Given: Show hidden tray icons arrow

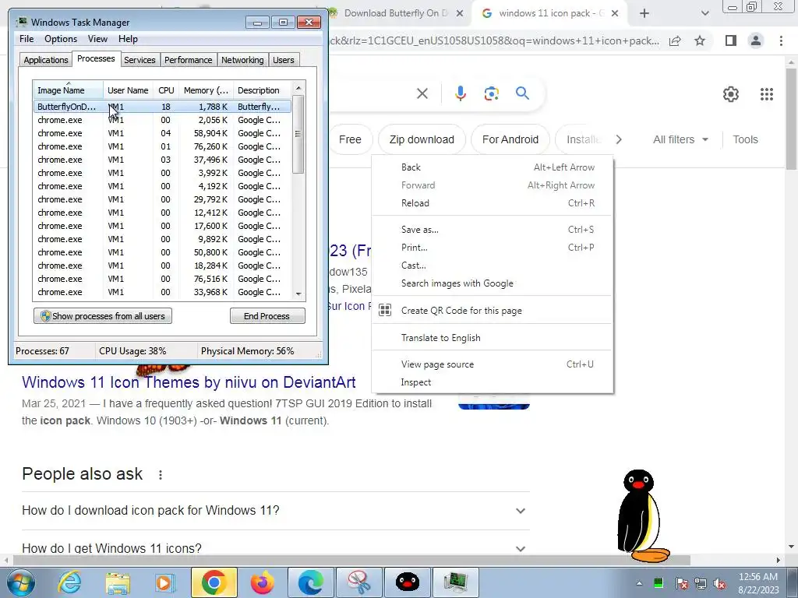Looking at the screenshot, I should (x=639, y=583).
